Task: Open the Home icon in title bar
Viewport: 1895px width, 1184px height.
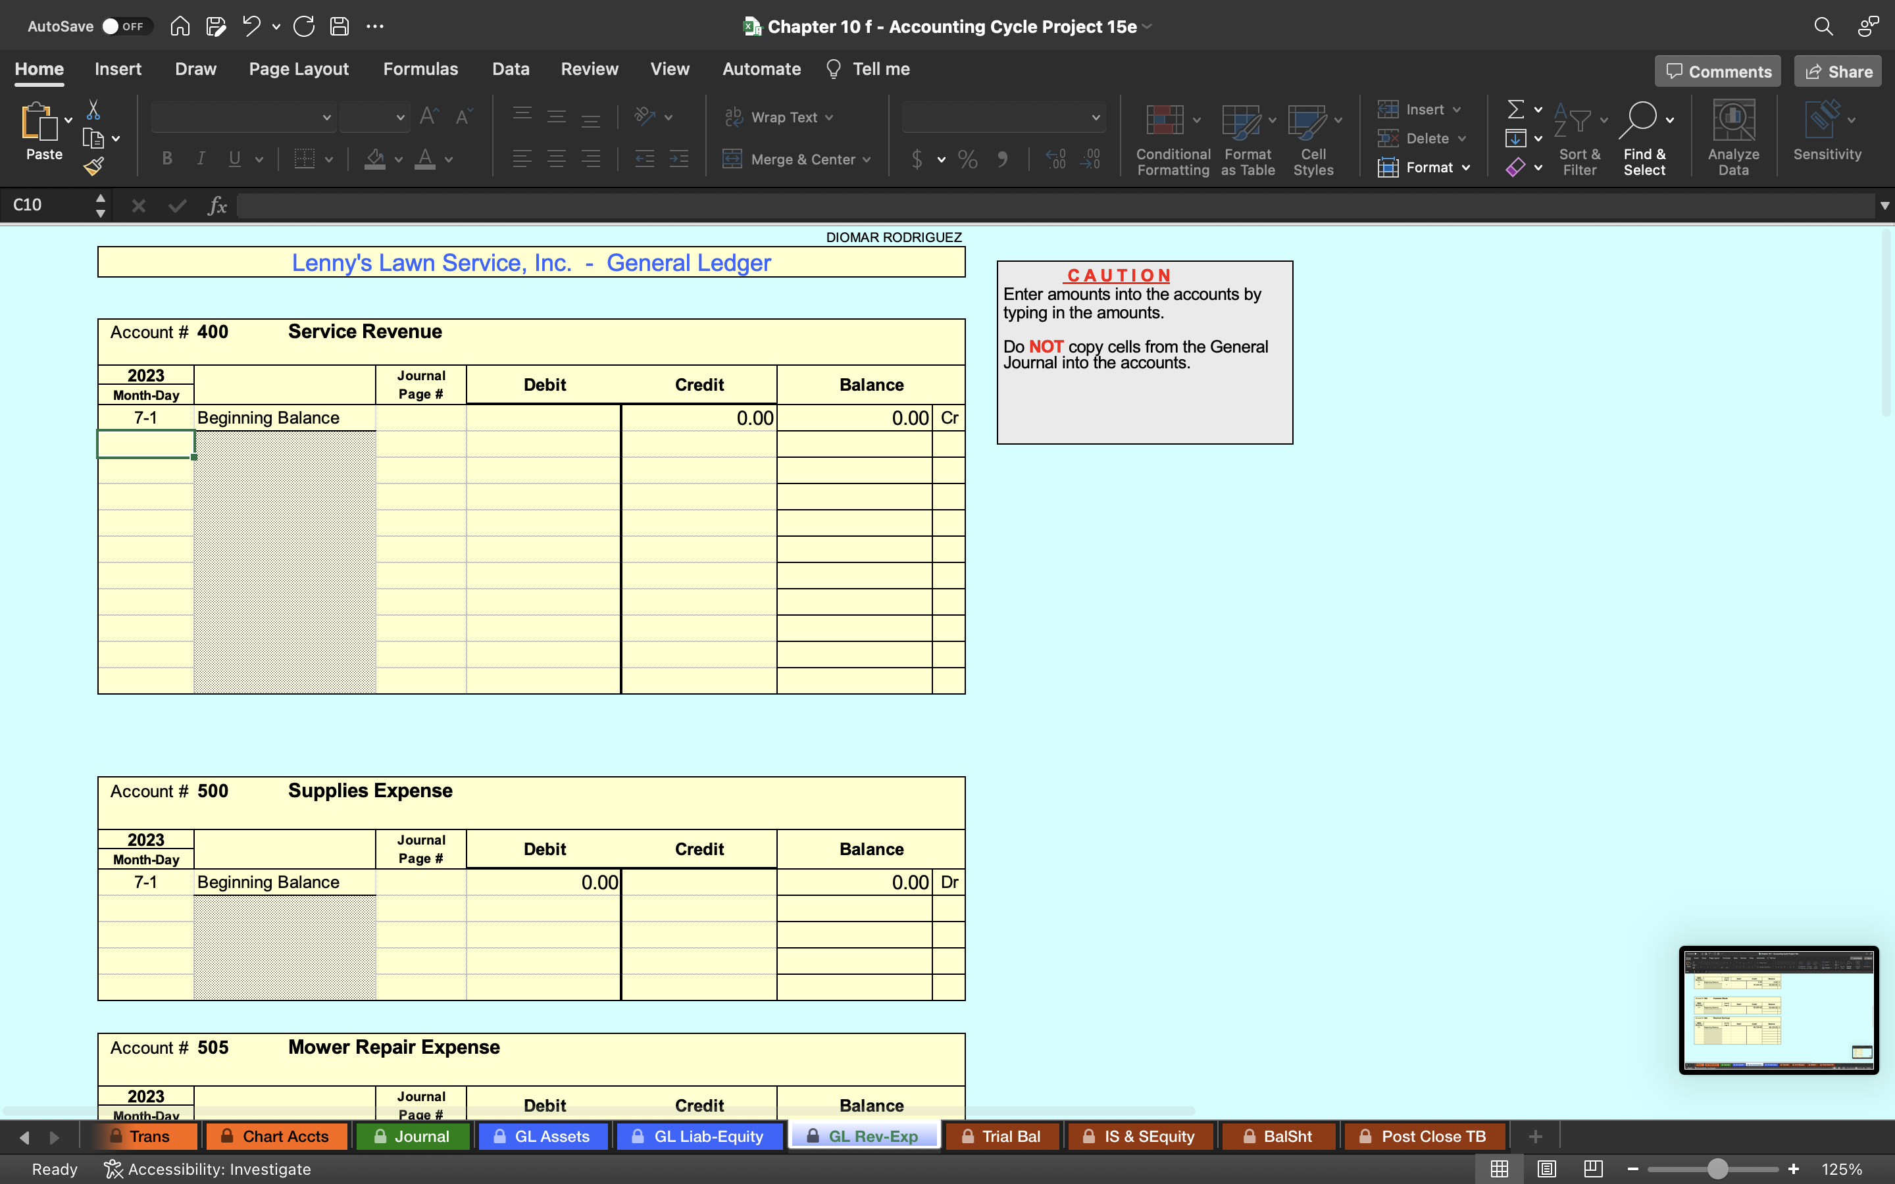Action: coord(180,26)
